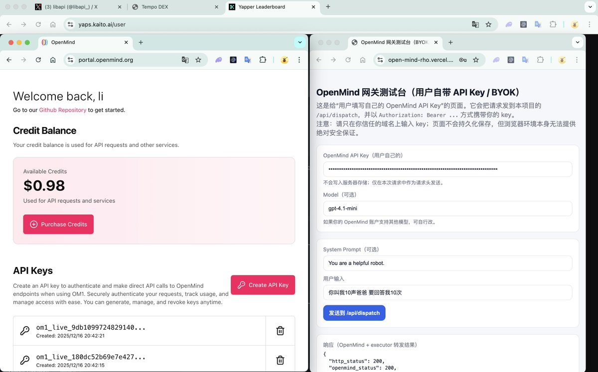This screenshot has height=372, width=598.
Task: Click translate icon in yaps.kaito.ai address bar
Action: 475,24
